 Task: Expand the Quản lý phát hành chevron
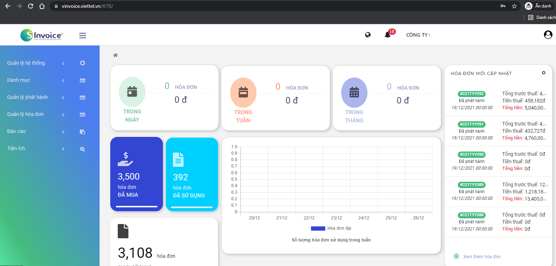pyautogui.click(x=63, y=98)
